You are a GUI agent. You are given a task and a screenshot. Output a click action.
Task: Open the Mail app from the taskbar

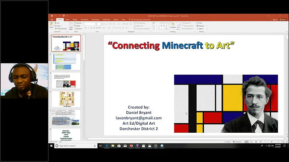tap(125, 146)
